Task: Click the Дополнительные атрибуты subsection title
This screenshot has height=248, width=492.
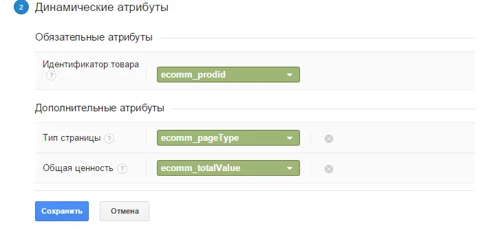Action: 100,108
